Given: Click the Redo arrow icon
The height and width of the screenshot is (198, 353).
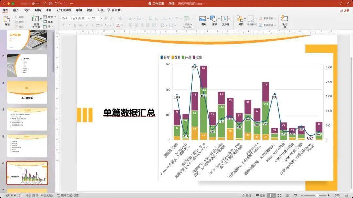Looking at the screenshot, I should [65, 4].
